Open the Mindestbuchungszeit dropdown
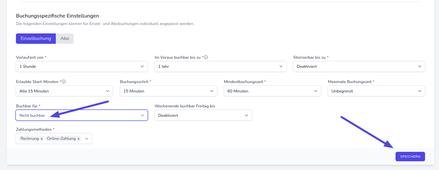This screenshot has height=170, width=439. point(272,91)
